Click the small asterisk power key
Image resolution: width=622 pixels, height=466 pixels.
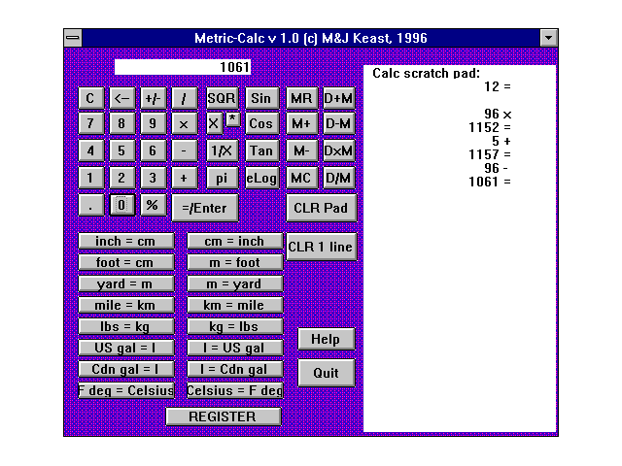(233, 119)
